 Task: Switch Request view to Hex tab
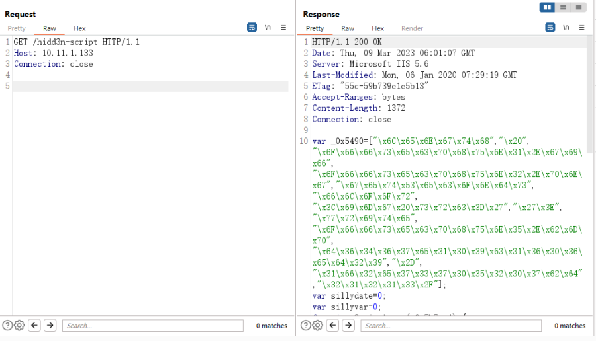(x=79, y=28)
